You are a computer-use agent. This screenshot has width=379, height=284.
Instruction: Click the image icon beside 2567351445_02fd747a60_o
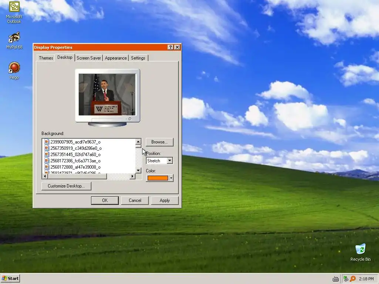[47, 154]
